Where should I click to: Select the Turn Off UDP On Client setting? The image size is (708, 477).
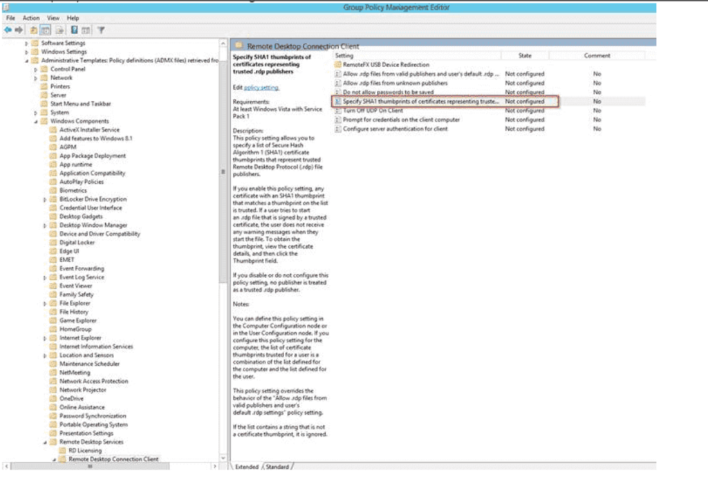click(x=373, y=111)
